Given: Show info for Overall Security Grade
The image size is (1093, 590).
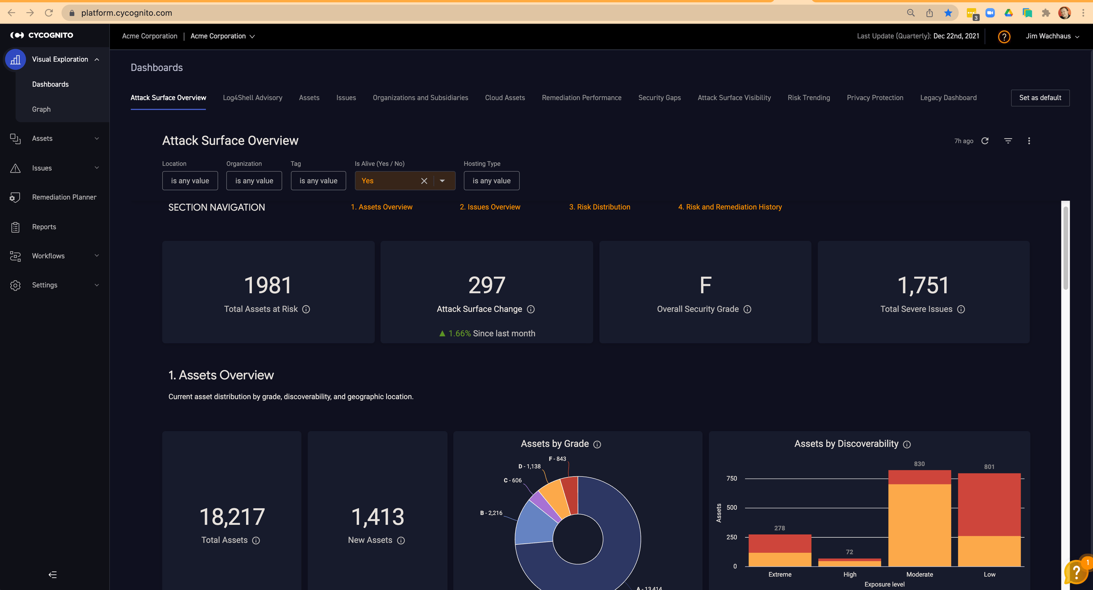Looking at the screenshot, I should click(x=748, y=310).
